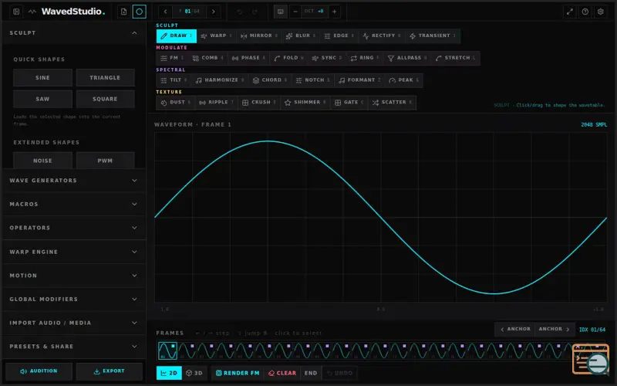The height and width of the screenshot is (386, 617).
Task: Expand the Warp Engine section
Action: click(74, 252)
